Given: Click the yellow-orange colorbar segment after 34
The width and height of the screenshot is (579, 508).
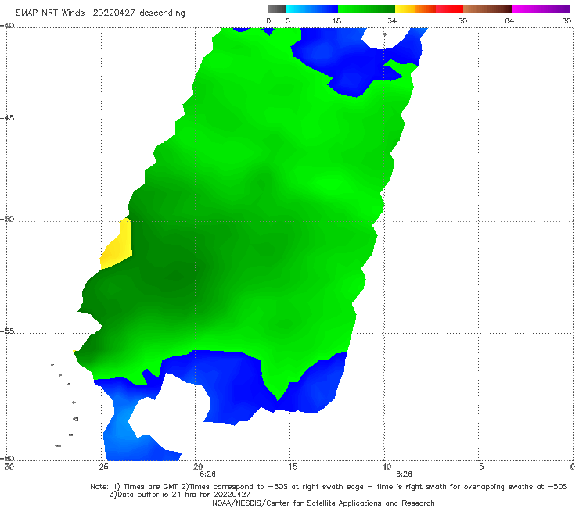Looking at the screenshot, I should point(415,9).
